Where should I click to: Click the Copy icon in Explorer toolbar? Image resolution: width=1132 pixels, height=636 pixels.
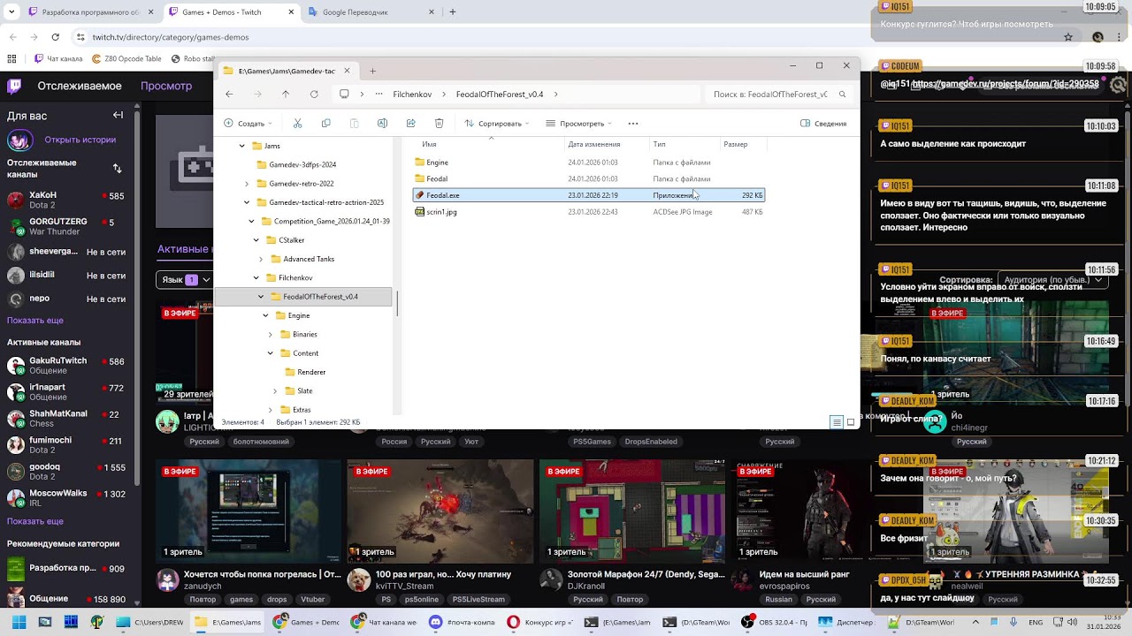(x=325, y=124)
